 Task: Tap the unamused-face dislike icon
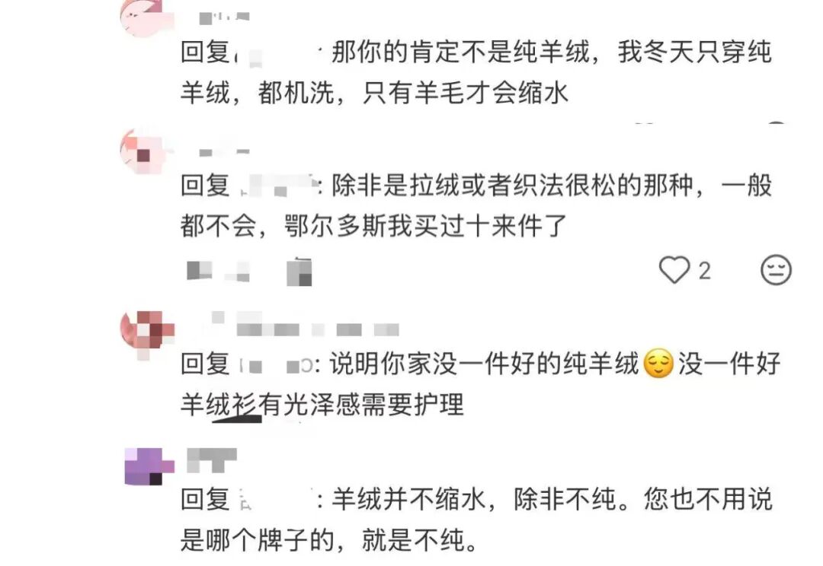pyautogui.click(x=776, y=270)
